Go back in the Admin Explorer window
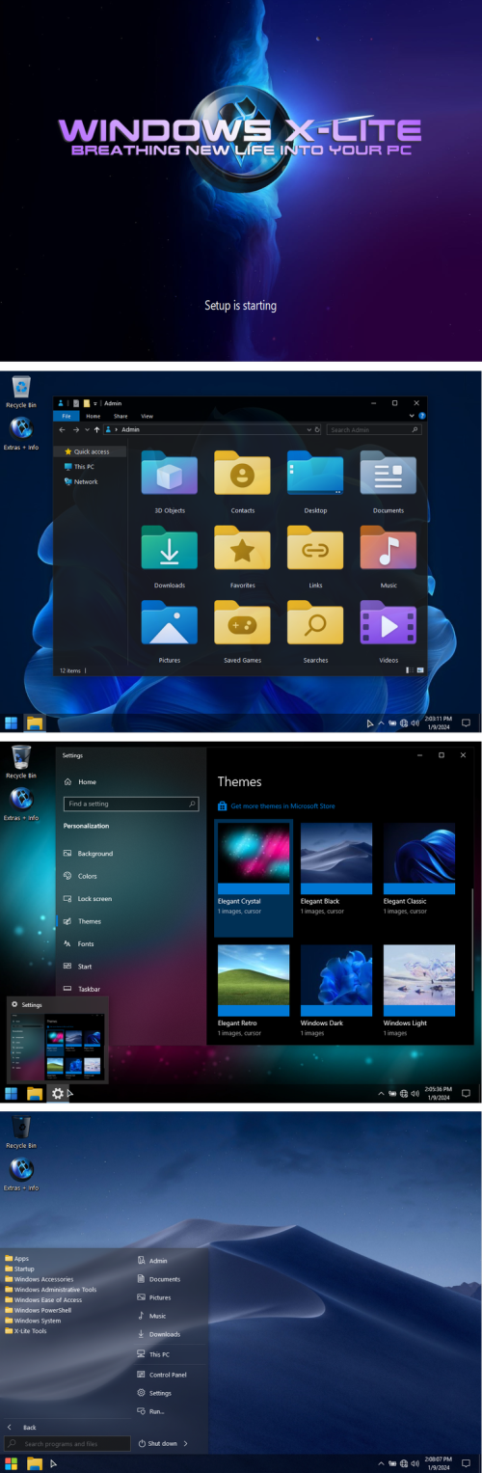The width and height of the screenshot is (482, 1473). (63, 429)
